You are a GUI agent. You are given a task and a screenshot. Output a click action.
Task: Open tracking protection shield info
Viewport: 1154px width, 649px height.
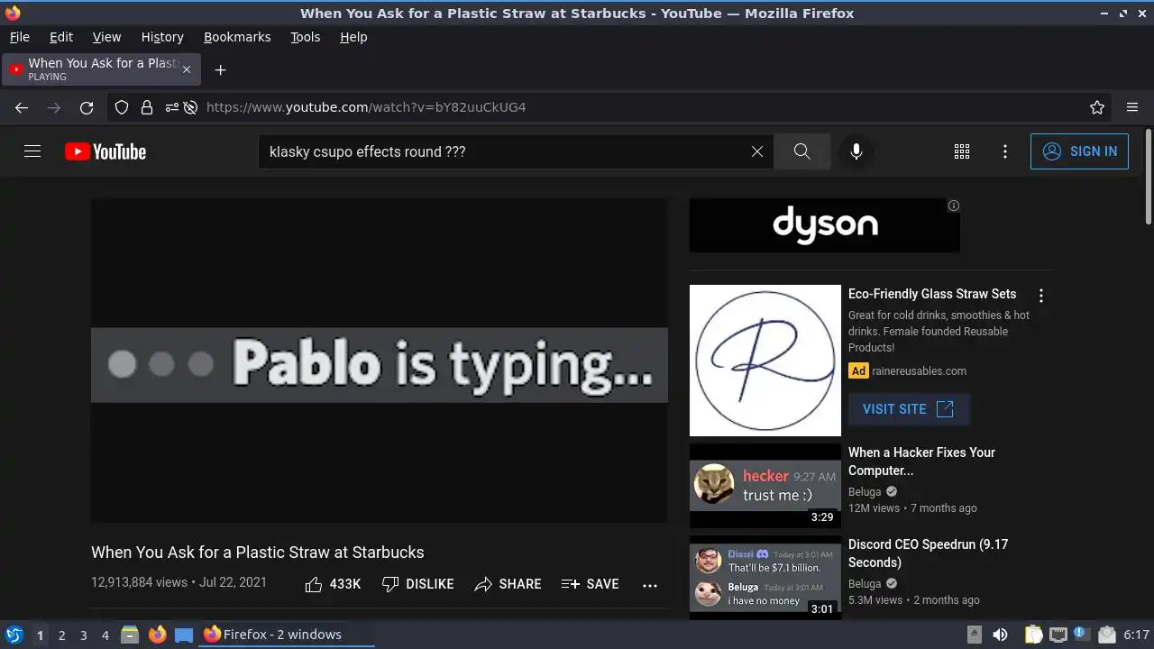(x=122, y=107)
